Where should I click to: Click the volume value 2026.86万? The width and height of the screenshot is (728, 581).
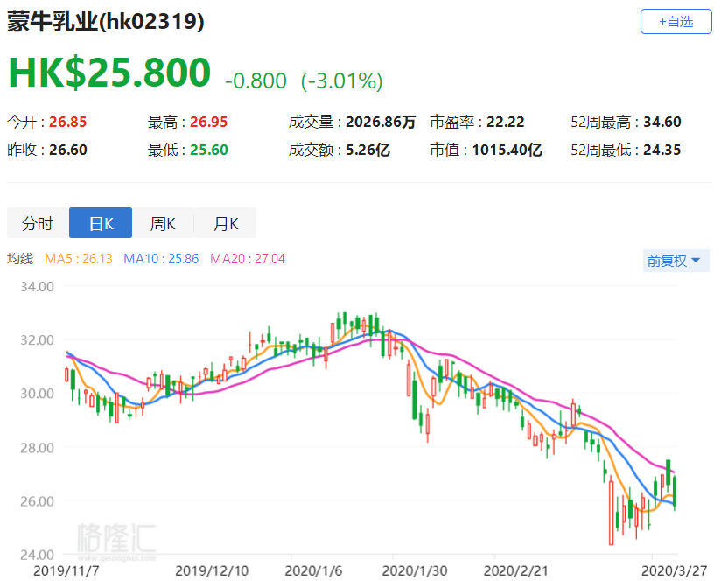pos(381,122)
